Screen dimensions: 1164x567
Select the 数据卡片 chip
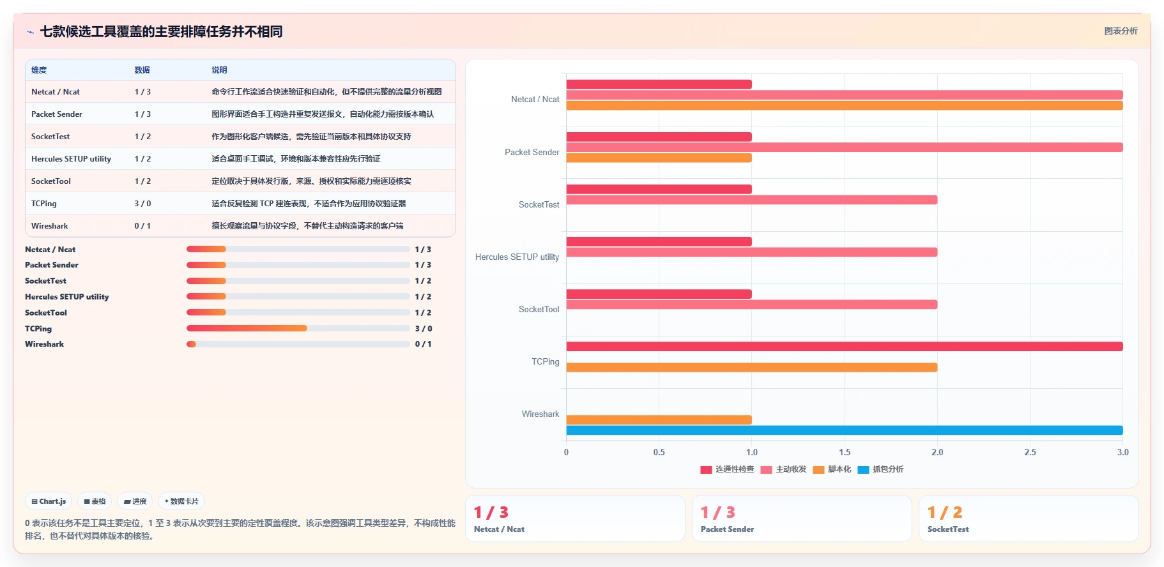click(x=181, y=501)
